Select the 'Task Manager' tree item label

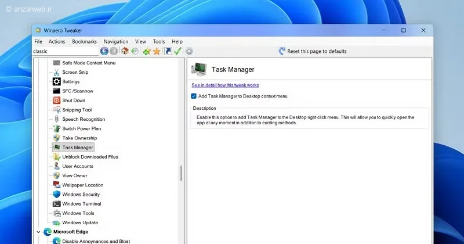[x=78, y=148]
